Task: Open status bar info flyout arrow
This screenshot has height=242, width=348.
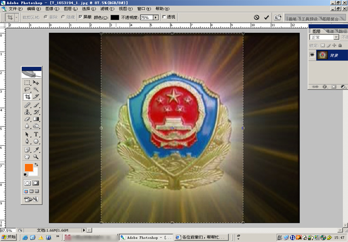Action: pyautogui.click(x=84, y=230)
